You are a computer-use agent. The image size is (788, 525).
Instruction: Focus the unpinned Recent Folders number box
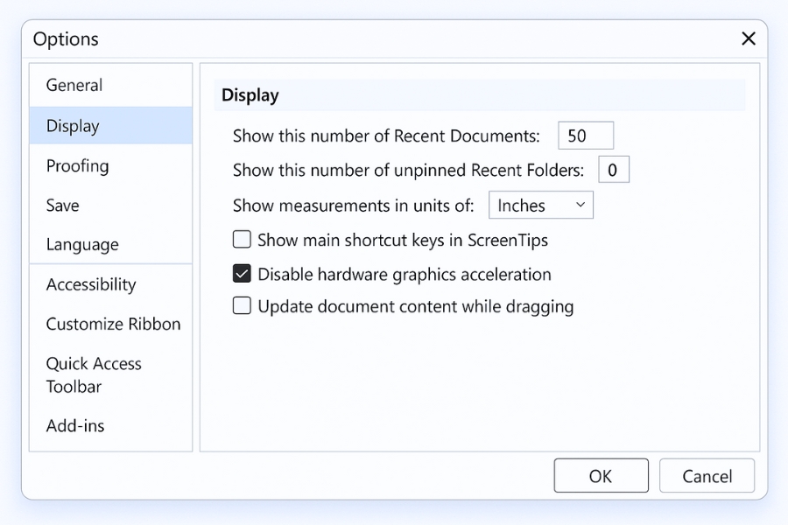[x=613, y=171]
